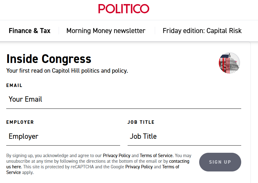
Task: Click the 'Your first read on Capitol Hill' subtitle
Action: click(x=67, y=71)
